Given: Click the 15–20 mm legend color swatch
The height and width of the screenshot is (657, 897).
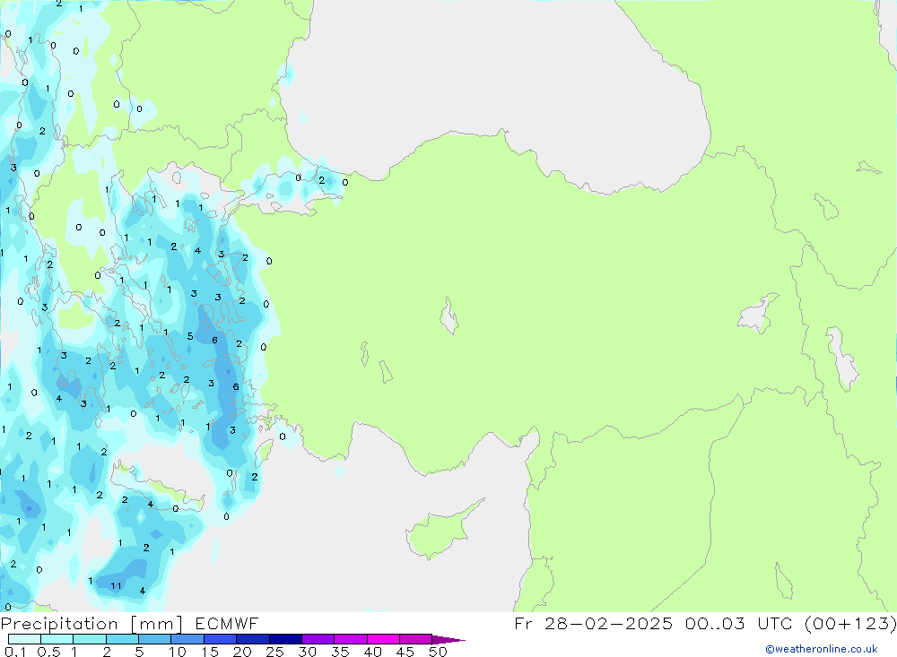Looking at the screenshot, I should pos(221,639).
